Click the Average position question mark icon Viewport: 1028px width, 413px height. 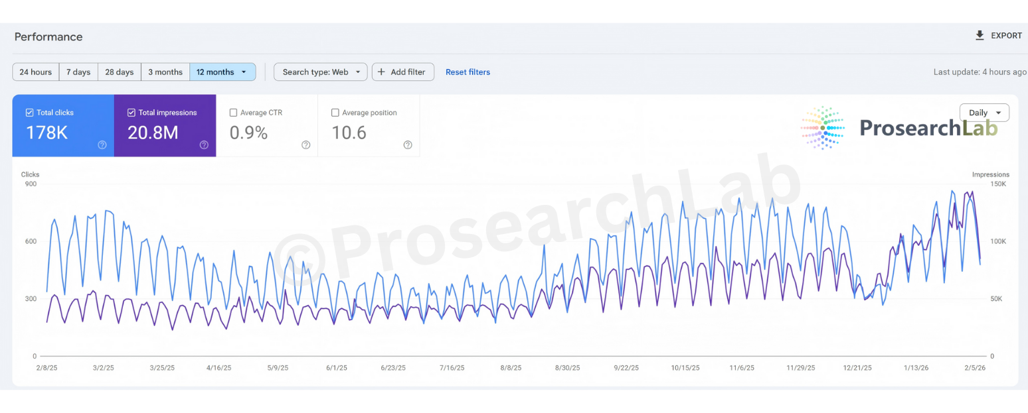407,145
